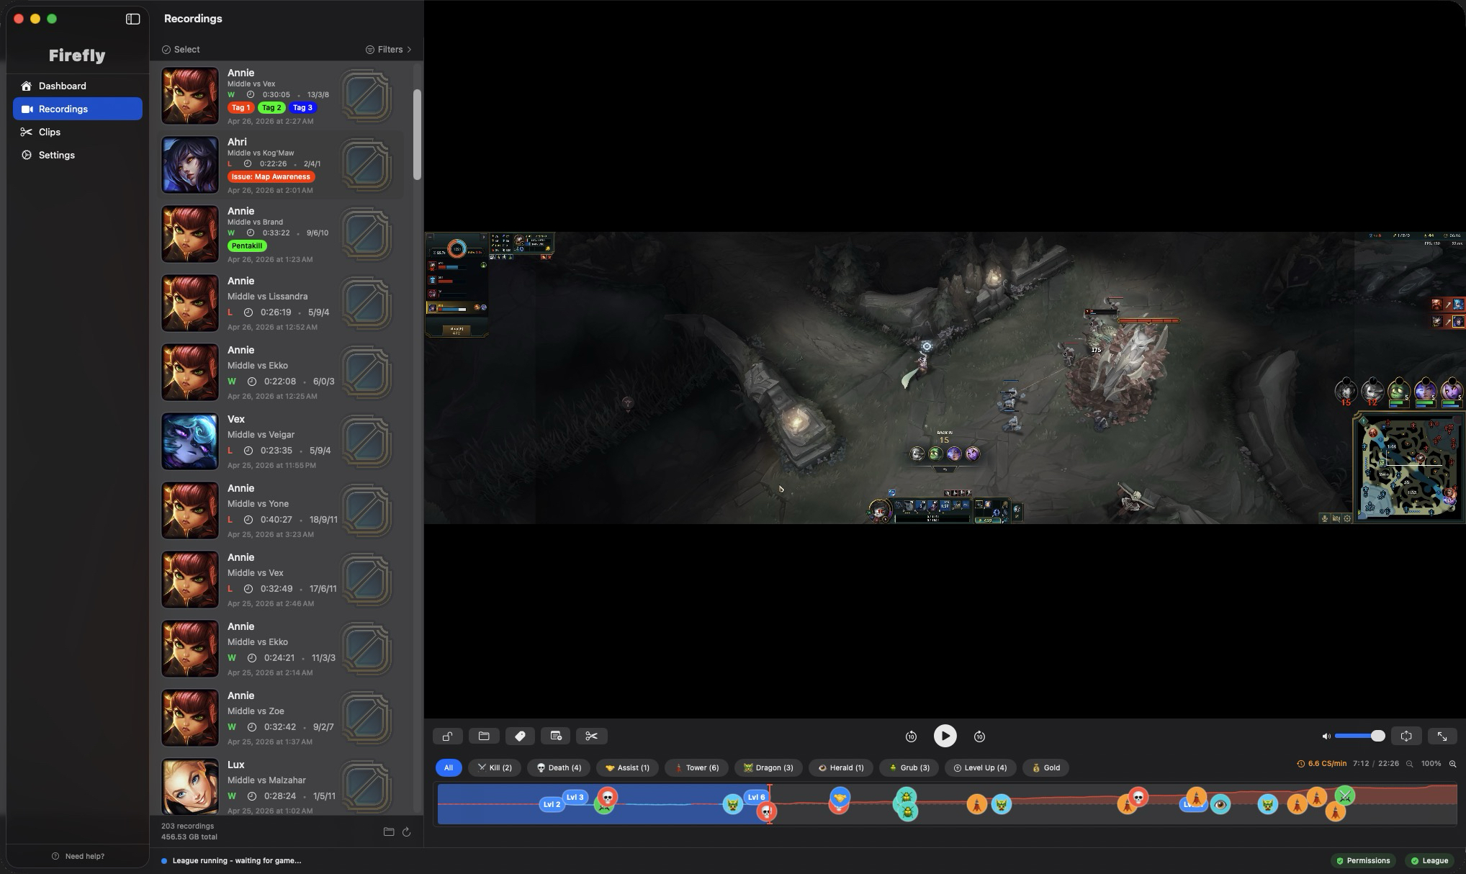Click the League status indicator
This screenshot has height=874, width=1466.
[x=1429, y=860]
